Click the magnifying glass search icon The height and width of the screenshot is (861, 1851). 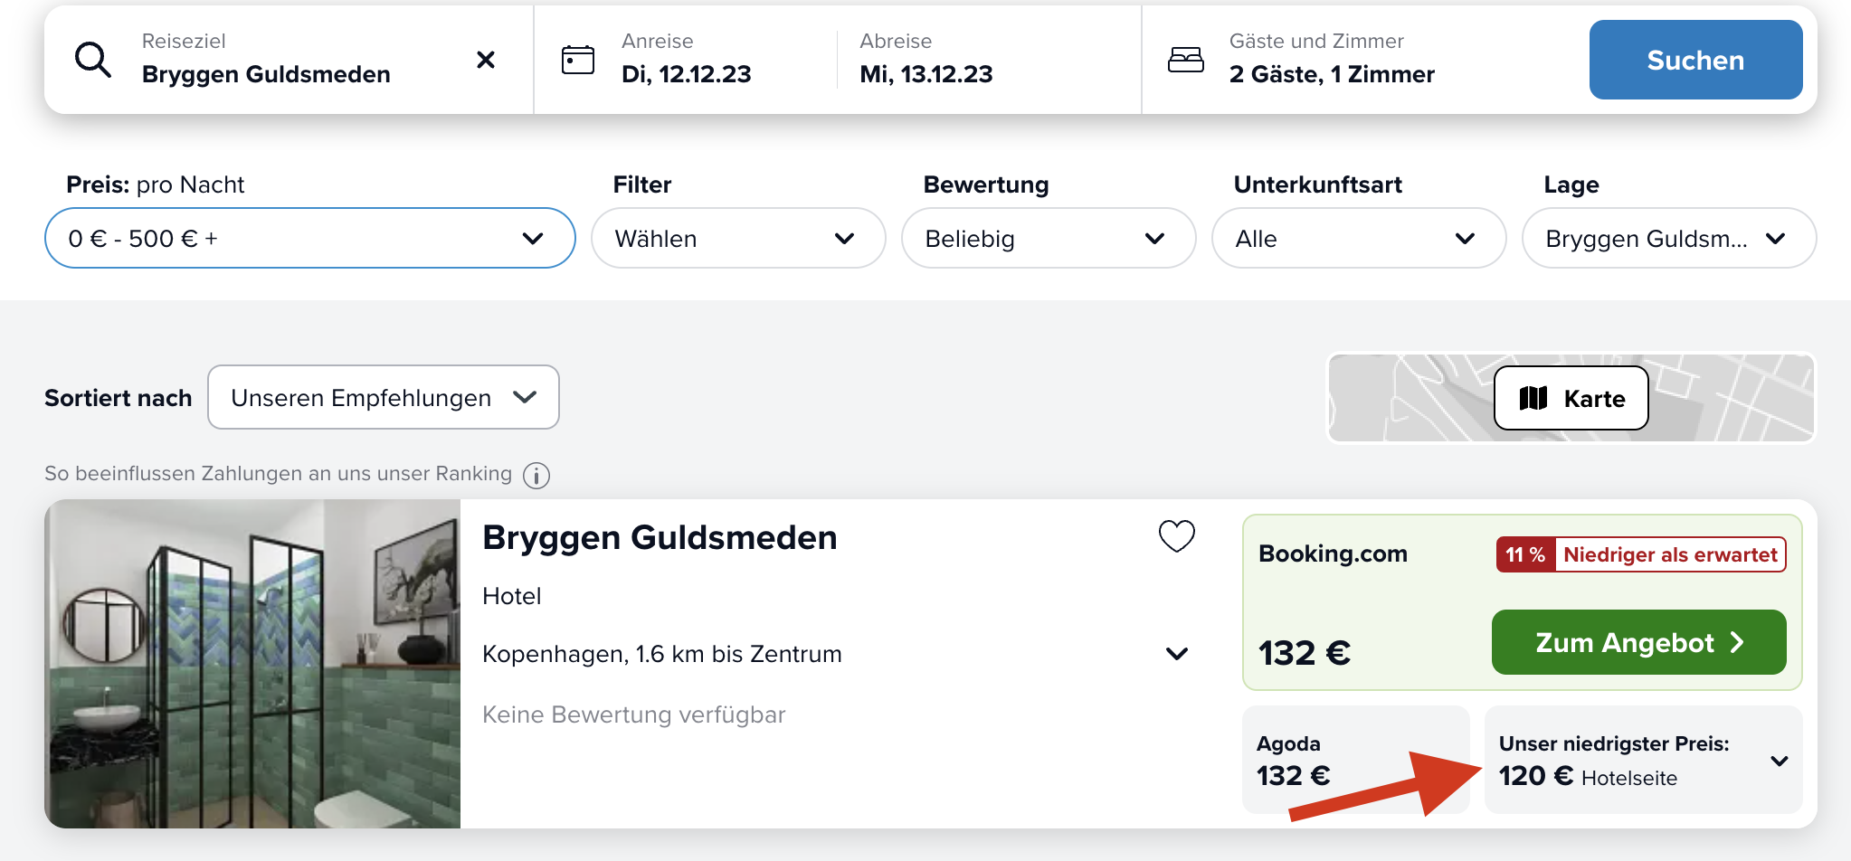coord(93,60)
